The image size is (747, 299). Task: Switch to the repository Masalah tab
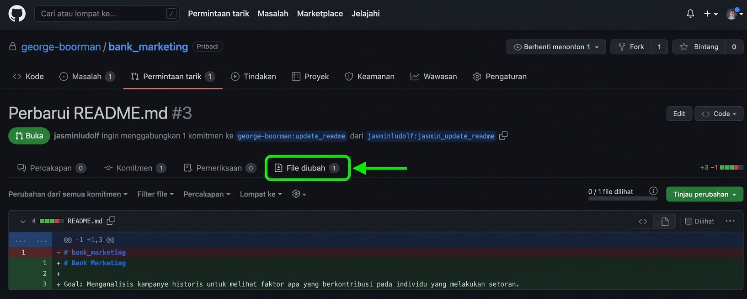87,77
